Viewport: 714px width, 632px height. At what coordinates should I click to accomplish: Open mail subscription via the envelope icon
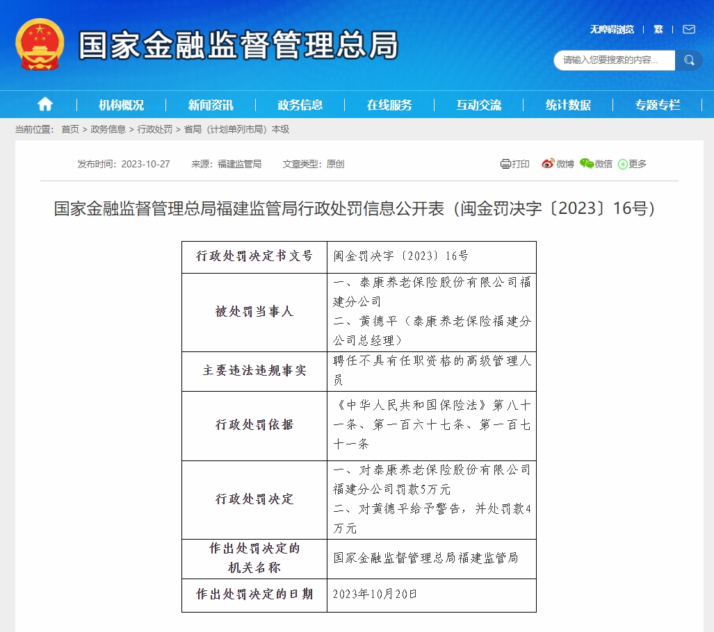tap(688, 30)
